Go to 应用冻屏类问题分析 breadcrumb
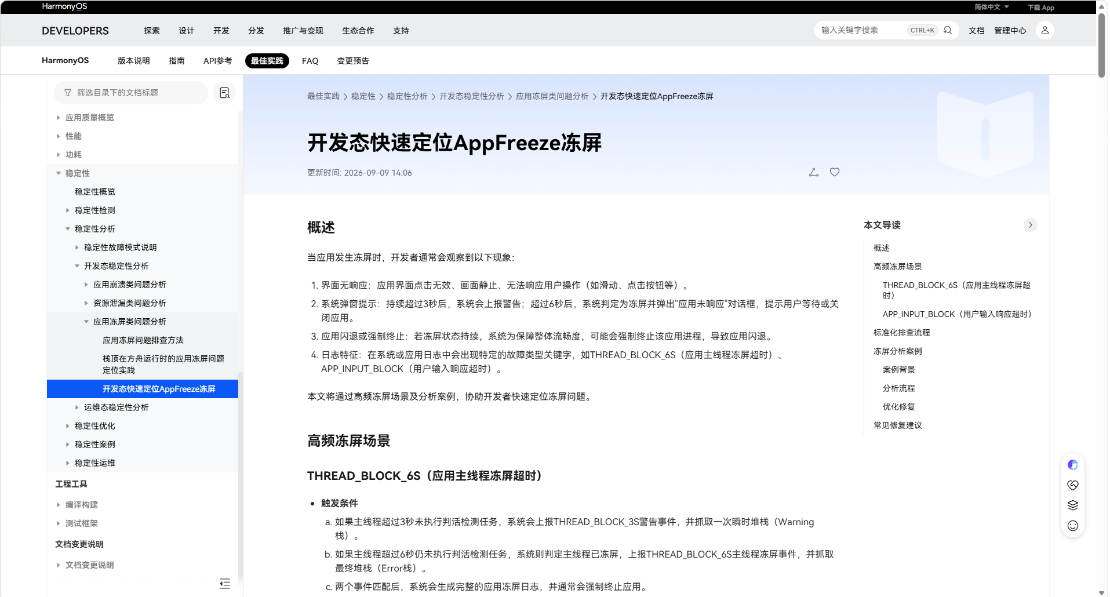Screen dimensions: 1110x597 point(552,96)
